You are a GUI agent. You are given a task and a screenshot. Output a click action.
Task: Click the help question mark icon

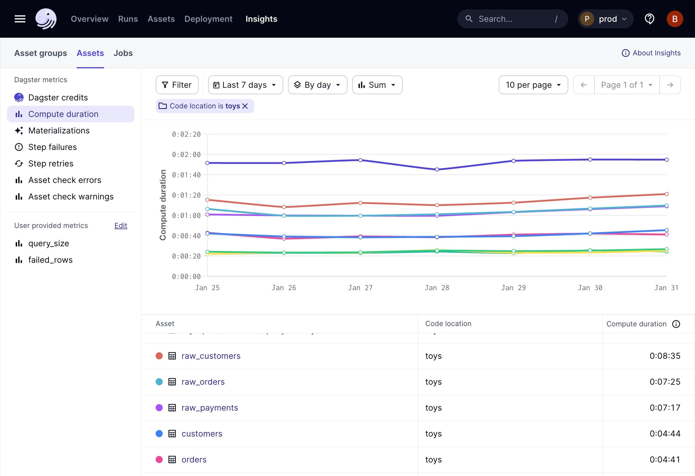649,19
